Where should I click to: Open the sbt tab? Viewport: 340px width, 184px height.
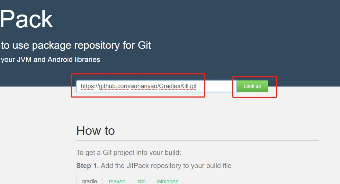click(141, 181)
